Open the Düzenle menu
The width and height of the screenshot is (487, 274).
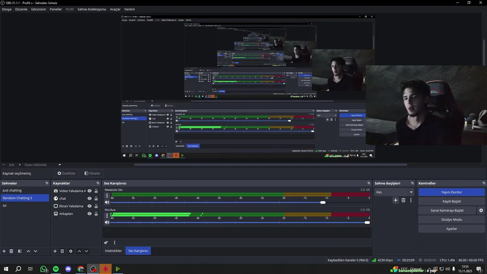click(x=21, y=9)
